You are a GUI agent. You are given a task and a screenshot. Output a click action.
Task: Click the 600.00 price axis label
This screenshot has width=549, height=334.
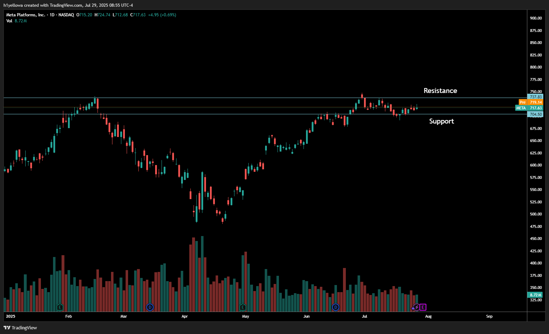536,165
